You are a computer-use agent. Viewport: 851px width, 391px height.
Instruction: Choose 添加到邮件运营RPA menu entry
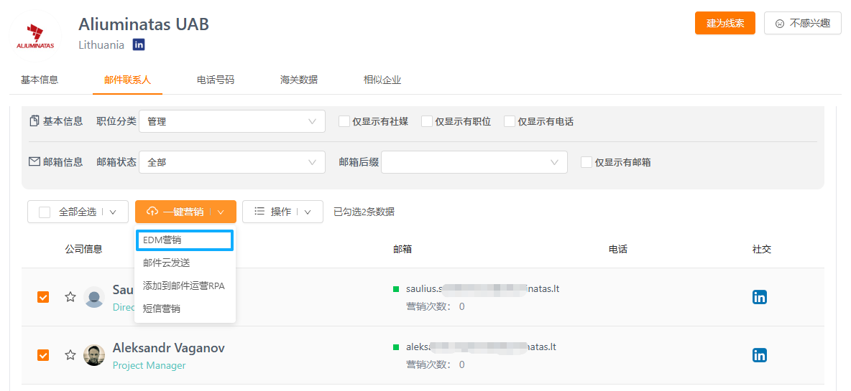point(185,286)
